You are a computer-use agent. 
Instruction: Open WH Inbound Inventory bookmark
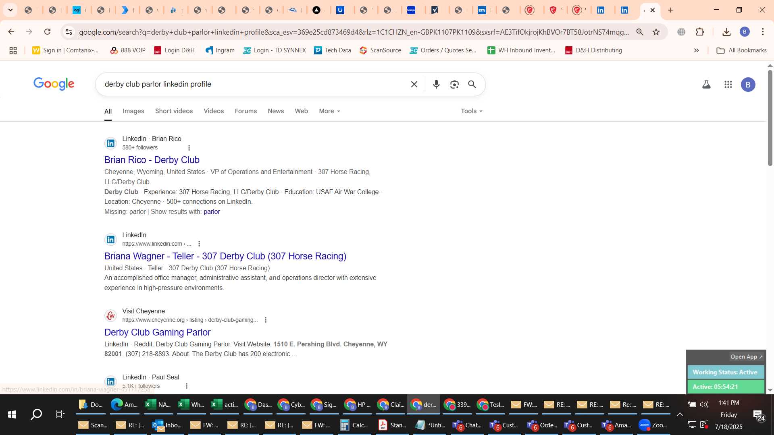pyautogui.click(x=522, y=50)
